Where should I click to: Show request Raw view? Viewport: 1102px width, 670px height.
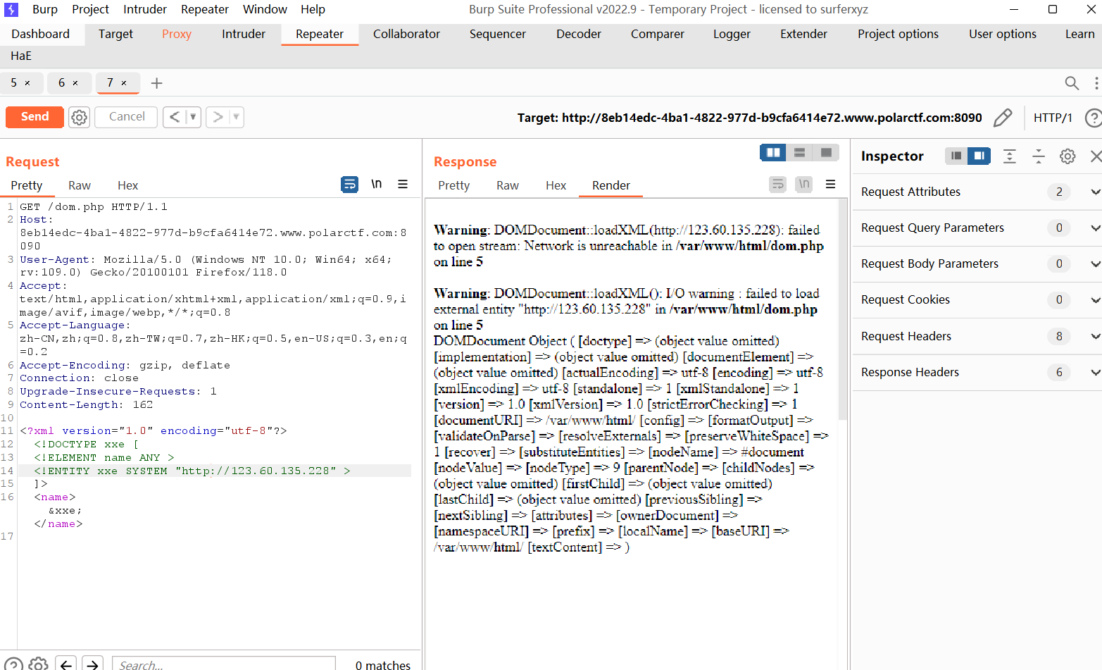click(x=80, y=185)
